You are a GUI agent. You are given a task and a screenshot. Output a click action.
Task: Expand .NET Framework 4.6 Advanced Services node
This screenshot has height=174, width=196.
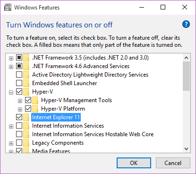click(11, 67)
